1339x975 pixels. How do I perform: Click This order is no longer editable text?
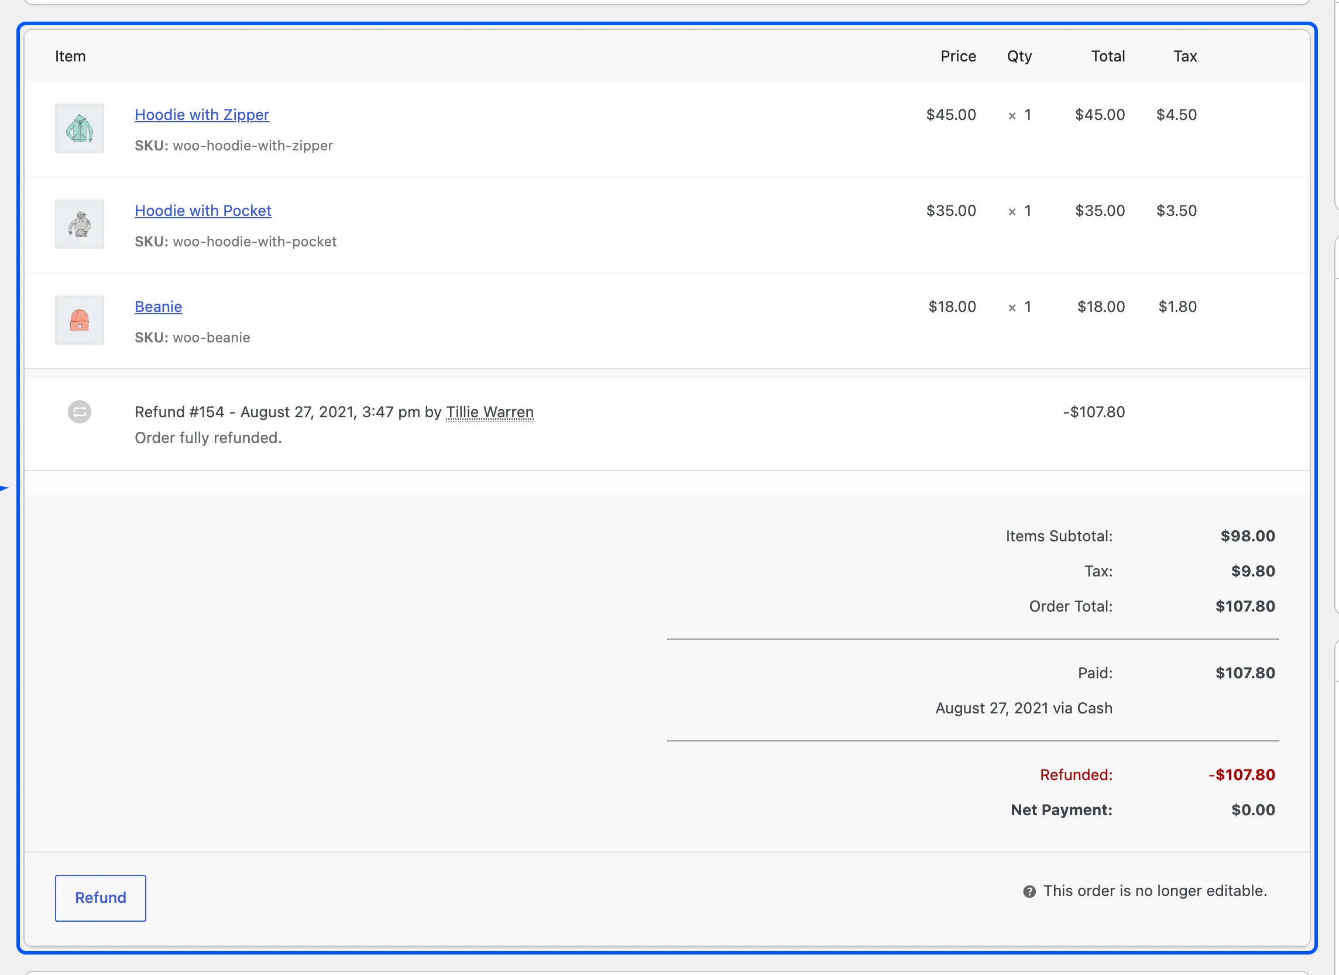click(x=1155, y=891)
